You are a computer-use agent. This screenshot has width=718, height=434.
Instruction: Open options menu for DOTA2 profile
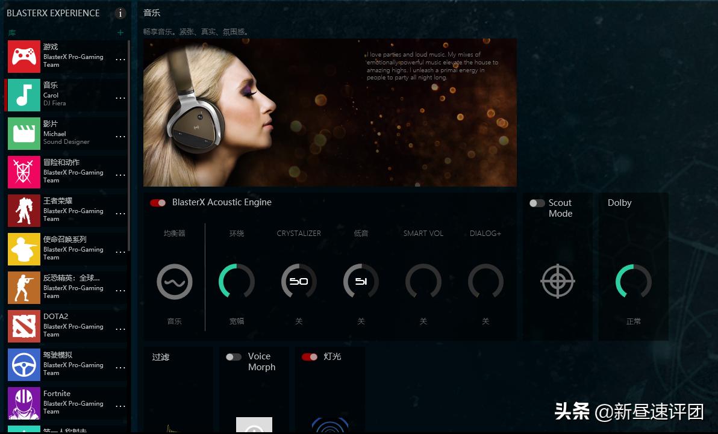click(120, 329)
